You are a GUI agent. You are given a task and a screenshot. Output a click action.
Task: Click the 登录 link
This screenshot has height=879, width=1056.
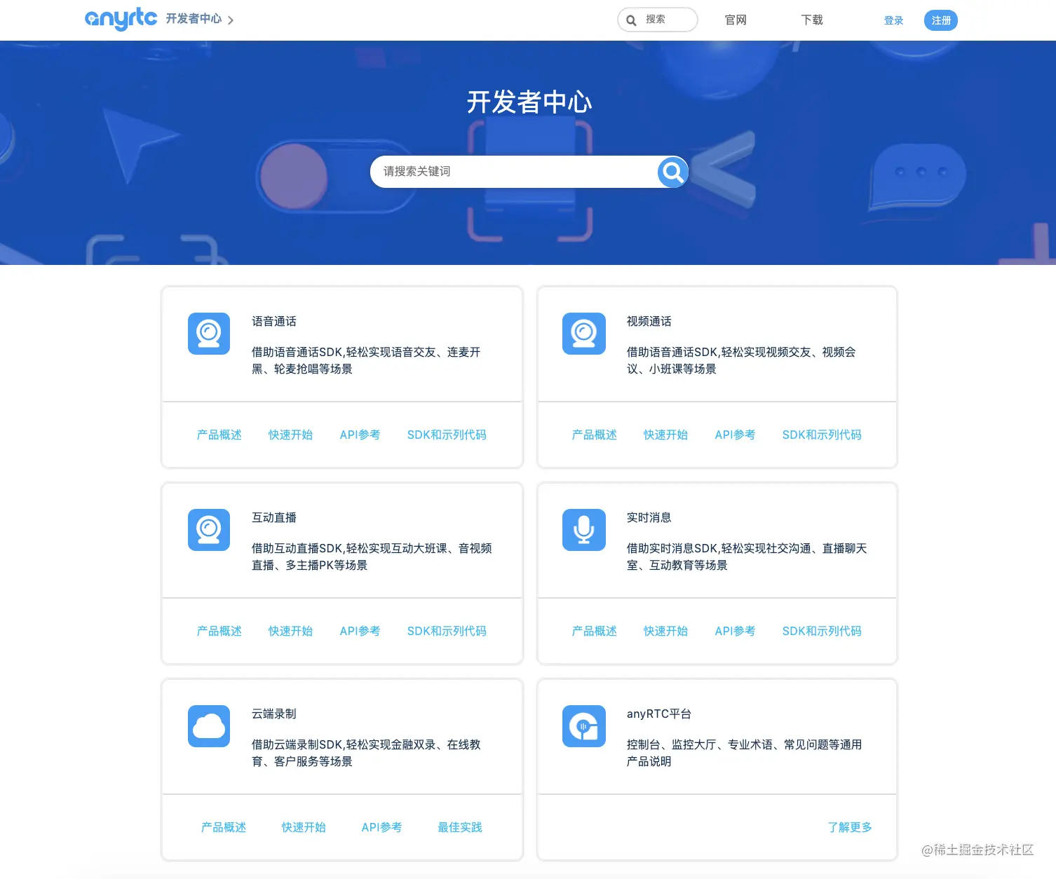click(894, 20)
